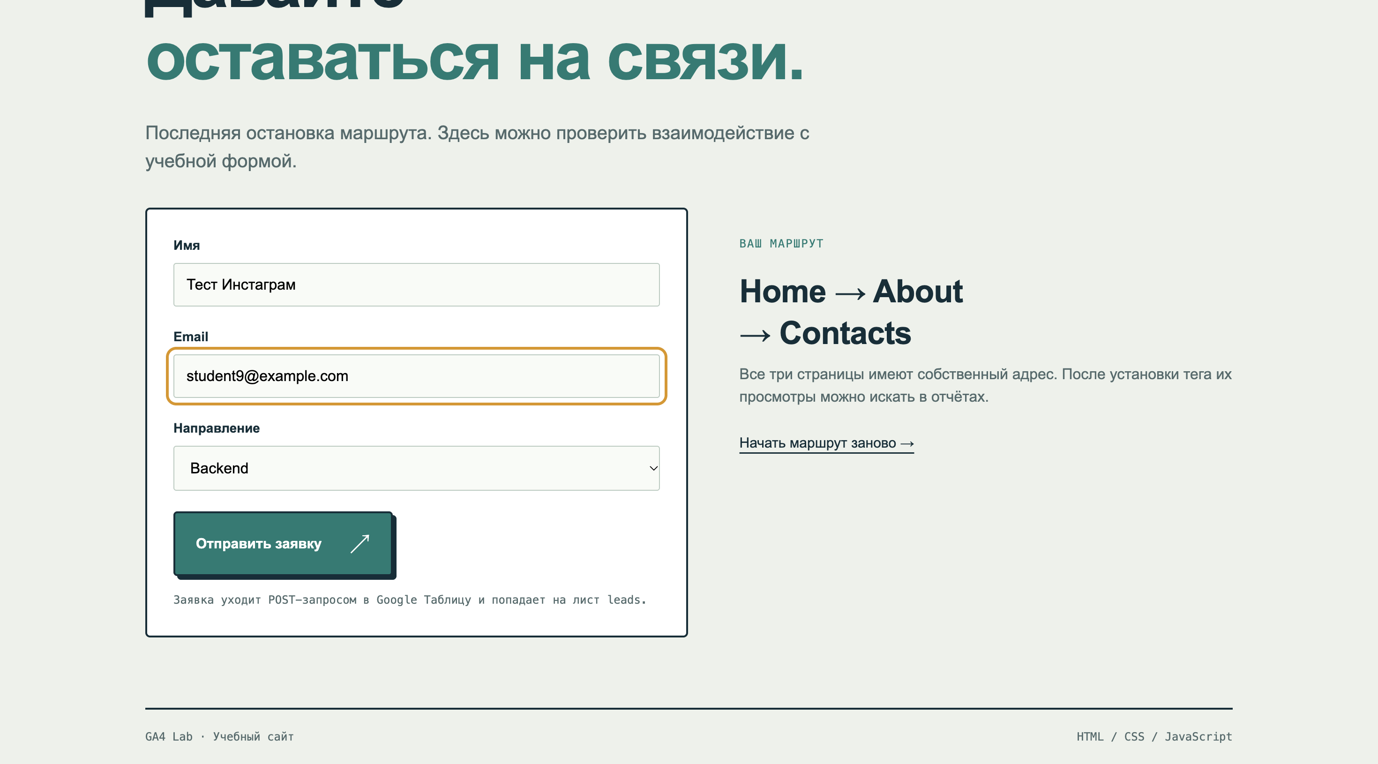The width and height of the screenshot is (1378, 764).
Task: Click the ВАШ МАРШРУТ heading text
Action: click(x=781, y=243)
